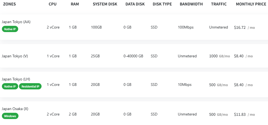268x125 pixels.
Task: Click the 0-40000 GB data disk value
Action: [133, 56]
